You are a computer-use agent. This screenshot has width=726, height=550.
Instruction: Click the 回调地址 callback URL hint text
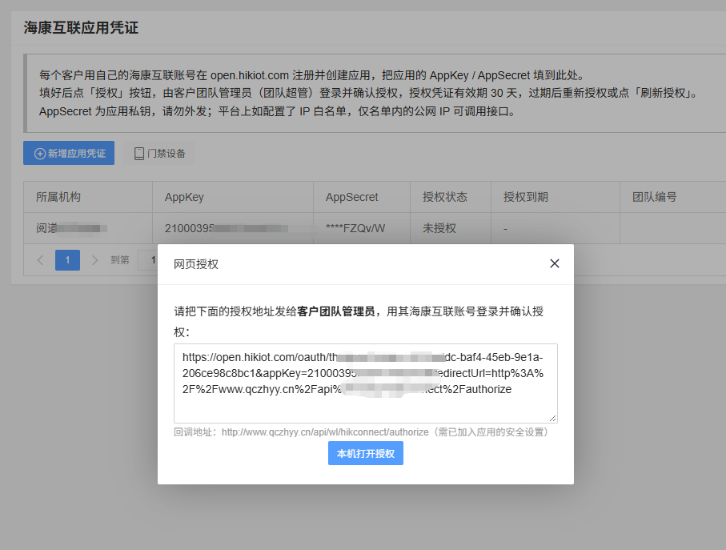tap(361, 432)
